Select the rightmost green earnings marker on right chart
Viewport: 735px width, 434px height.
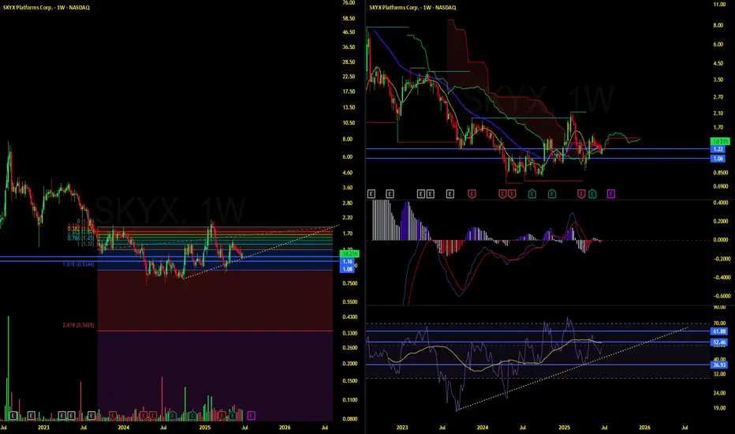pos(592,193)
